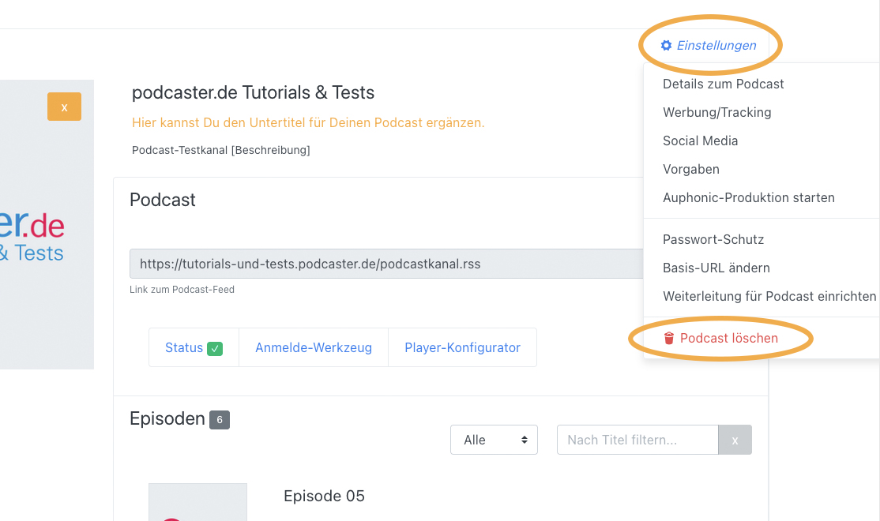Click the Episoden count badge 6
This screenshot has width=880, height=521.
click(x=220, y=419)
